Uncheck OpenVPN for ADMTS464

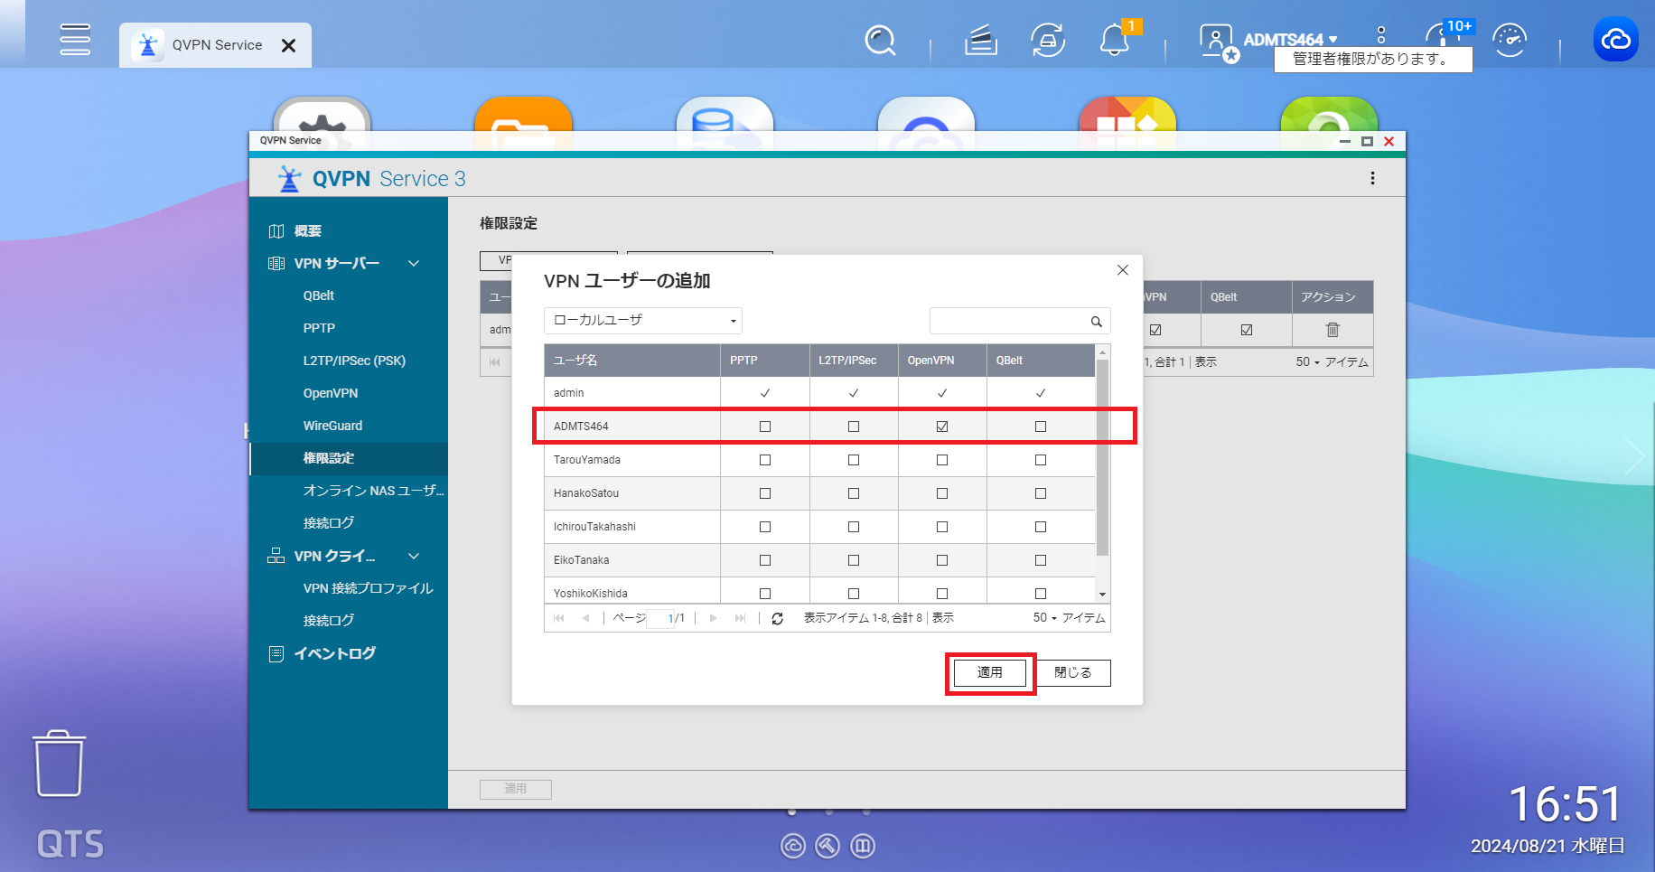(942, 427)
